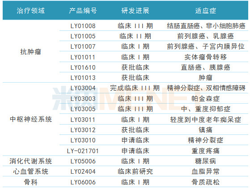Click the 骨质疏松 indication cell
This screenshot has width=250, height=188.
tap(206, 182)
